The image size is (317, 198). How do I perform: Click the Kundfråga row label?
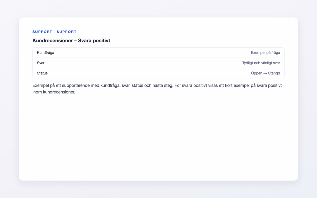(45, 53)
